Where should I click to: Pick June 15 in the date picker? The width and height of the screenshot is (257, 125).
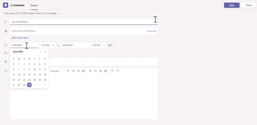click(x=24, y=74)
